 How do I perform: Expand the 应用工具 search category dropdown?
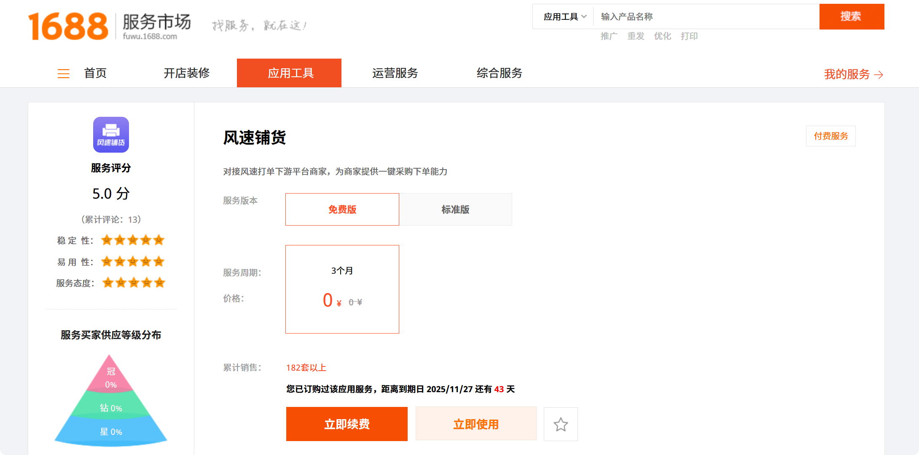564,17
